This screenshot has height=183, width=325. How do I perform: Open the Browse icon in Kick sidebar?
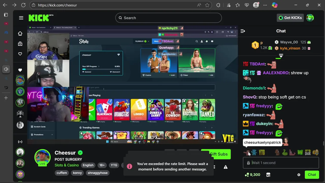20,44
